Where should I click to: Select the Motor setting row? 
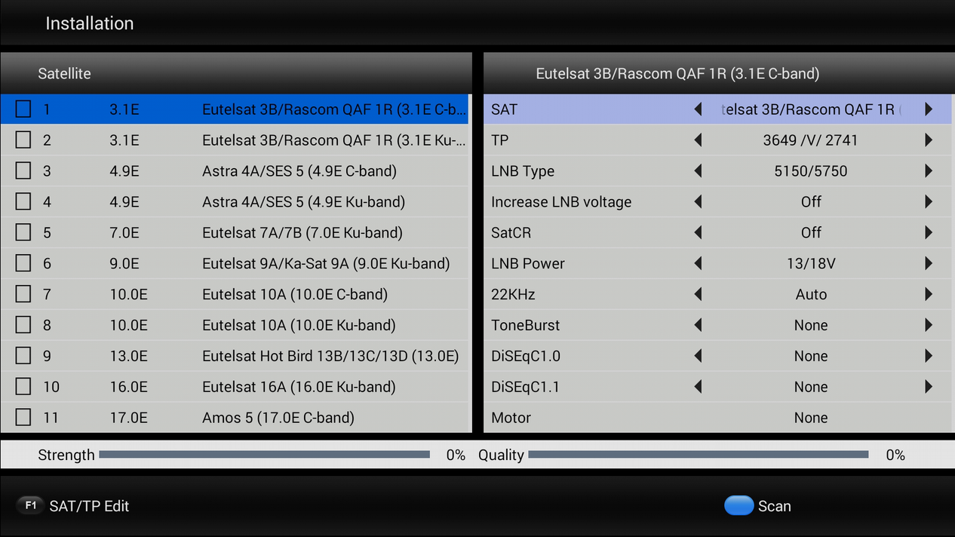point(717,418)
